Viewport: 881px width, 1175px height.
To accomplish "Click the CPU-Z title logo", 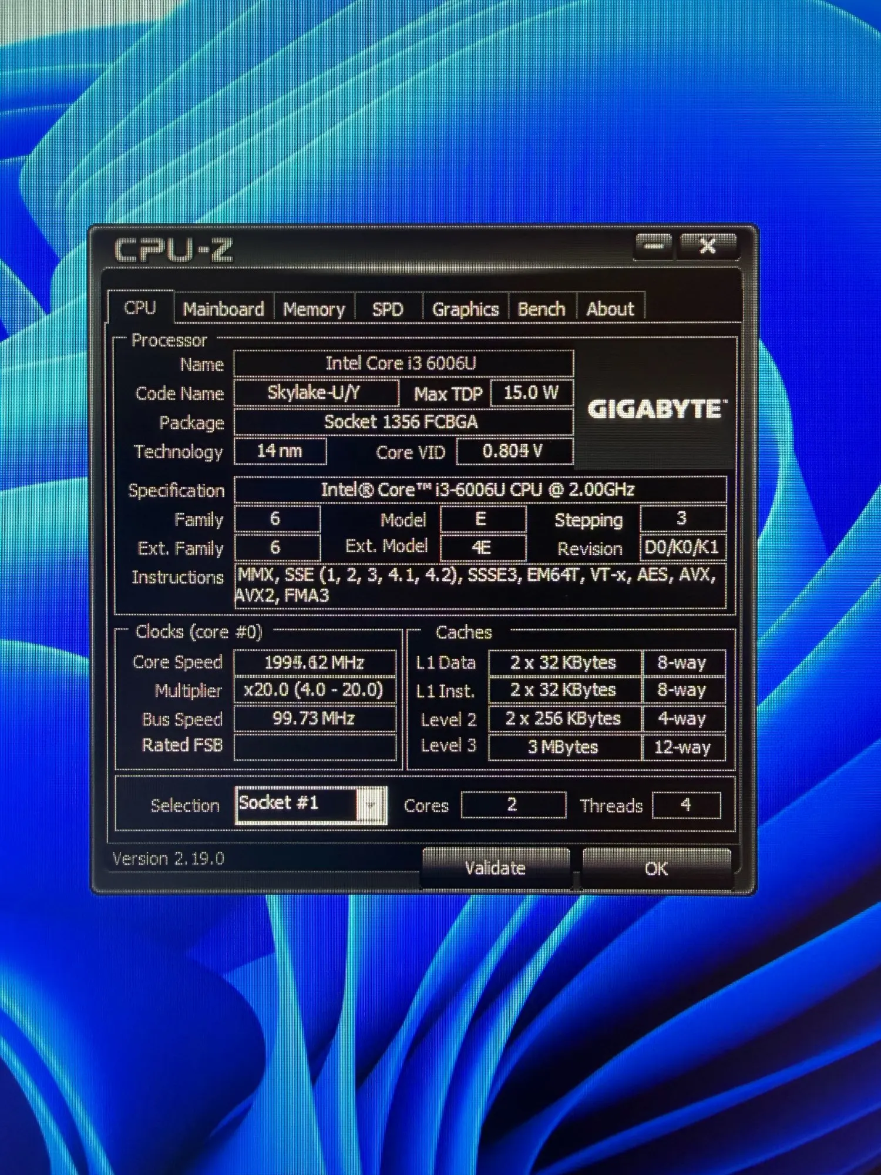I will (173, 250).
